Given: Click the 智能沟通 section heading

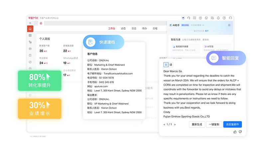Looking at the screenshot, I should click(176, 40).
